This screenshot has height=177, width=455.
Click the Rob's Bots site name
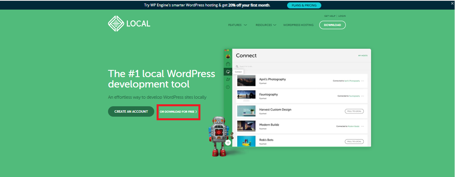click(266, 140)
